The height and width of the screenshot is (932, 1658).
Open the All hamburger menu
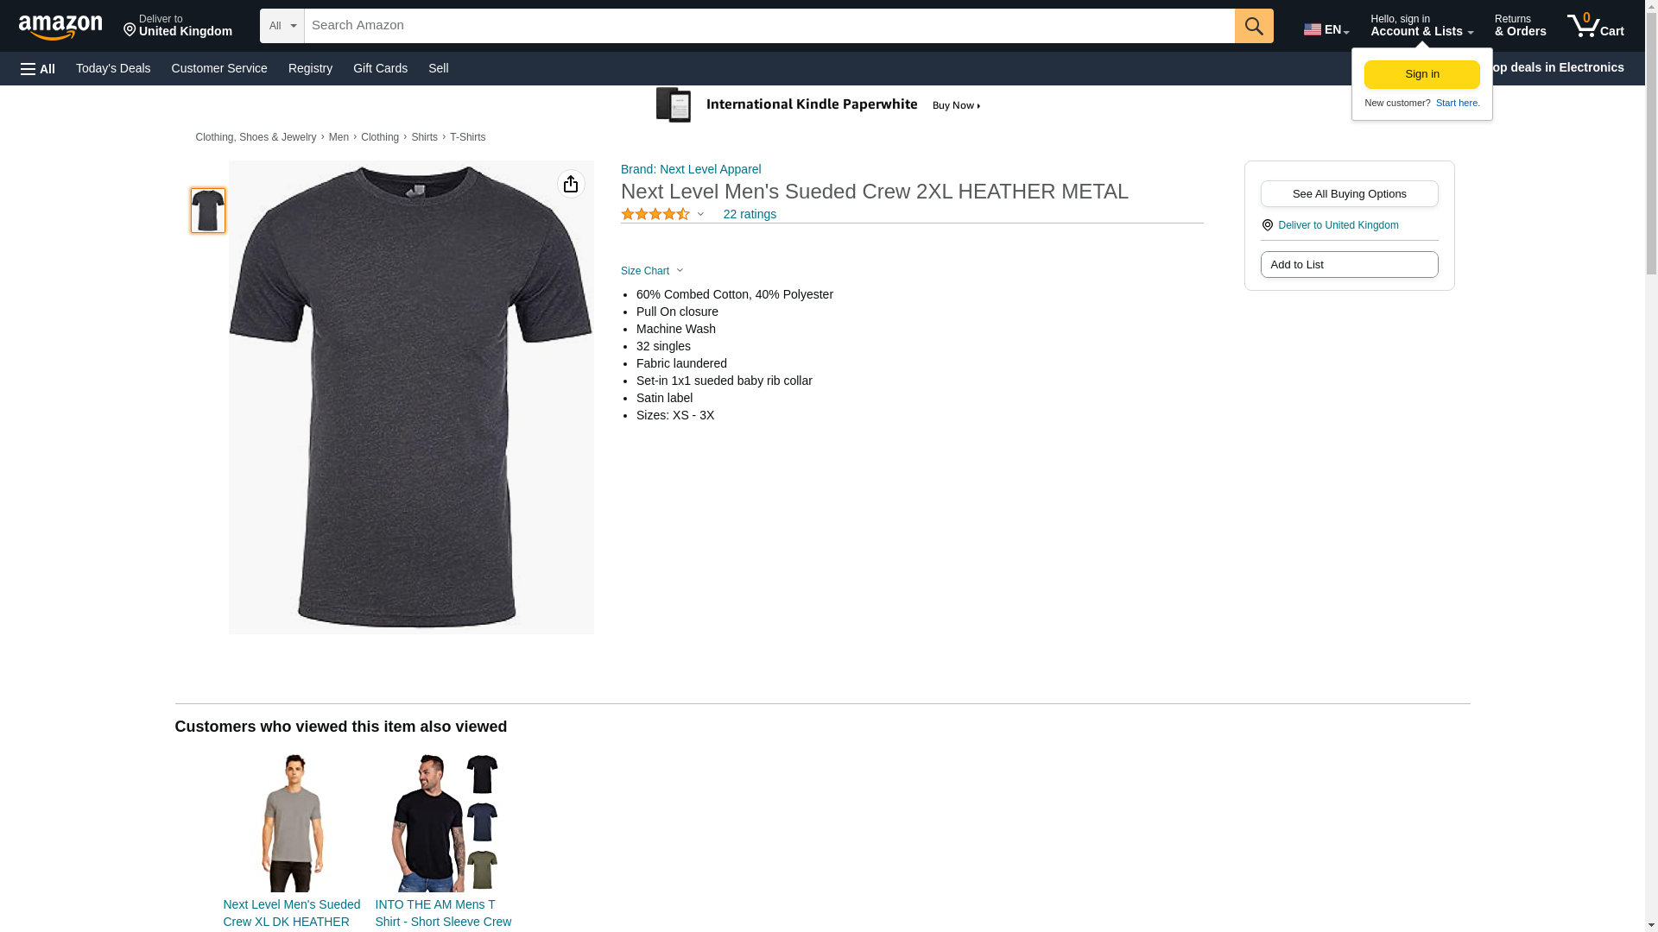(38, 68)
